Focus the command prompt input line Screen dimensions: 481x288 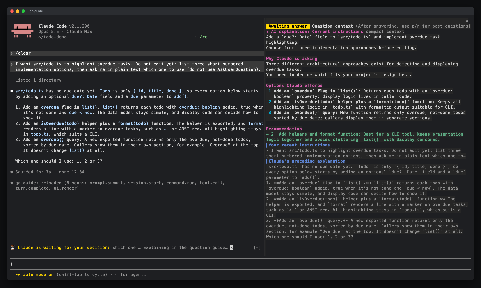240,264
